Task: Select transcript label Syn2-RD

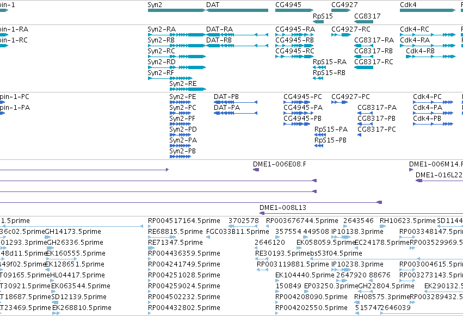Action: 162,62
